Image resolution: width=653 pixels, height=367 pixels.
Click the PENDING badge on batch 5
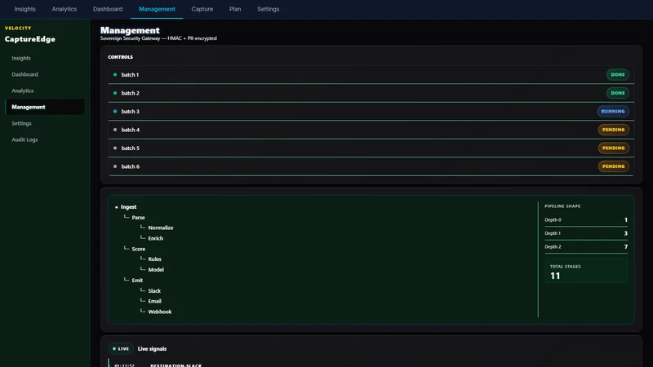click(614, 148)
